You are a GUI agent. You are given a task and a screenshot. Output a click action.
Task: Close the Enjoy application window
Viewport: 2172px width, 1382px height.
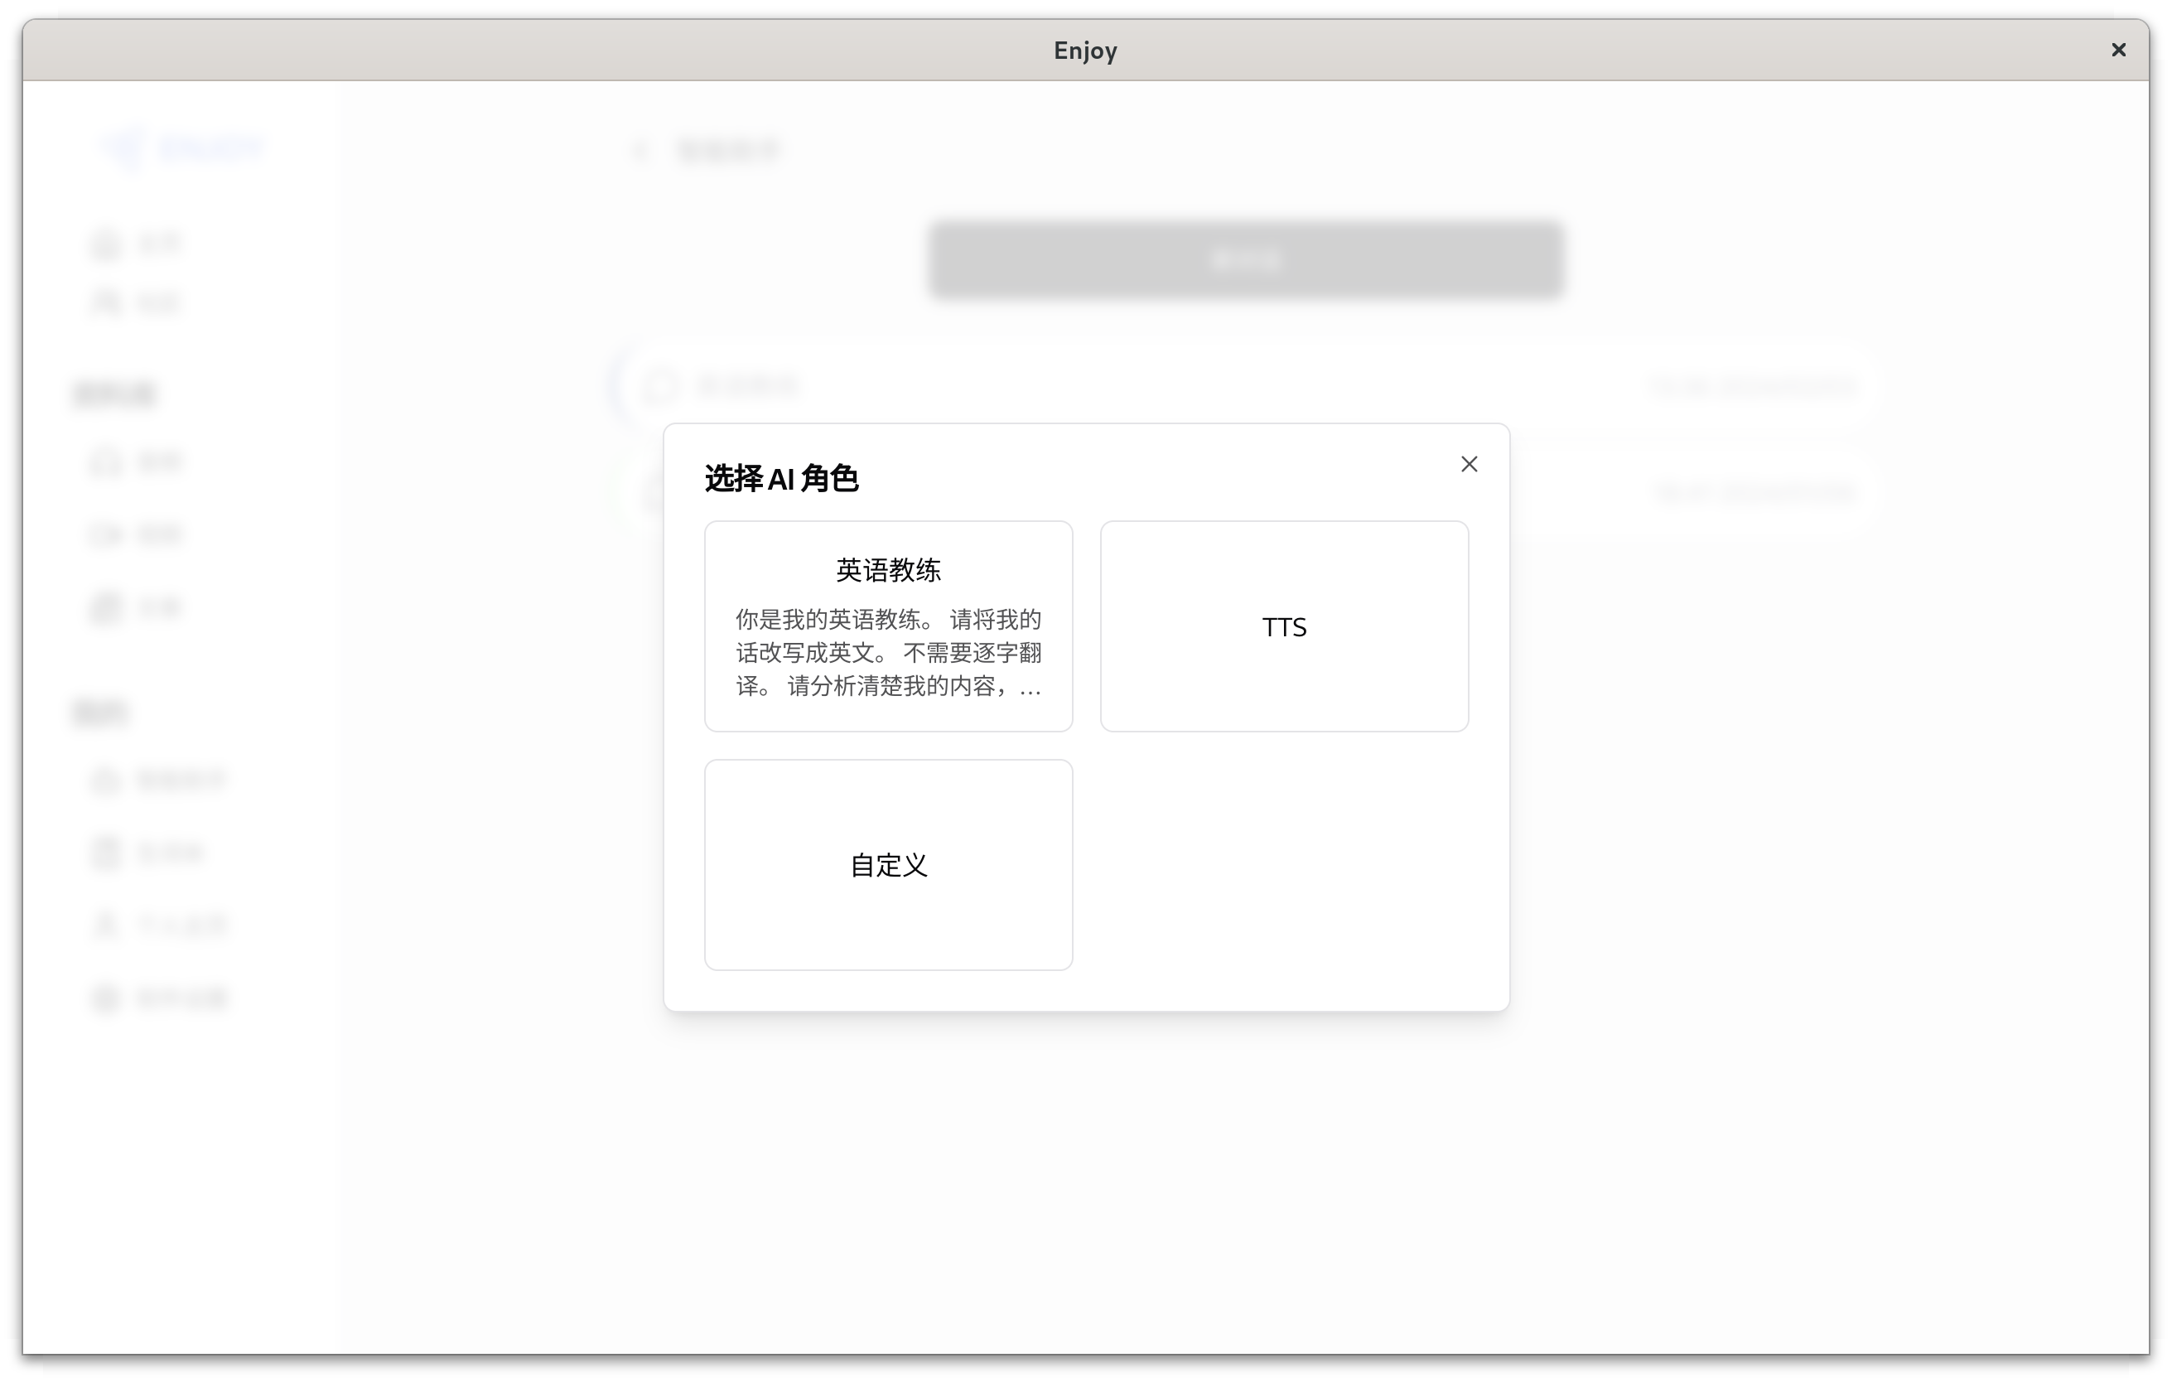tap(2118, 50)
